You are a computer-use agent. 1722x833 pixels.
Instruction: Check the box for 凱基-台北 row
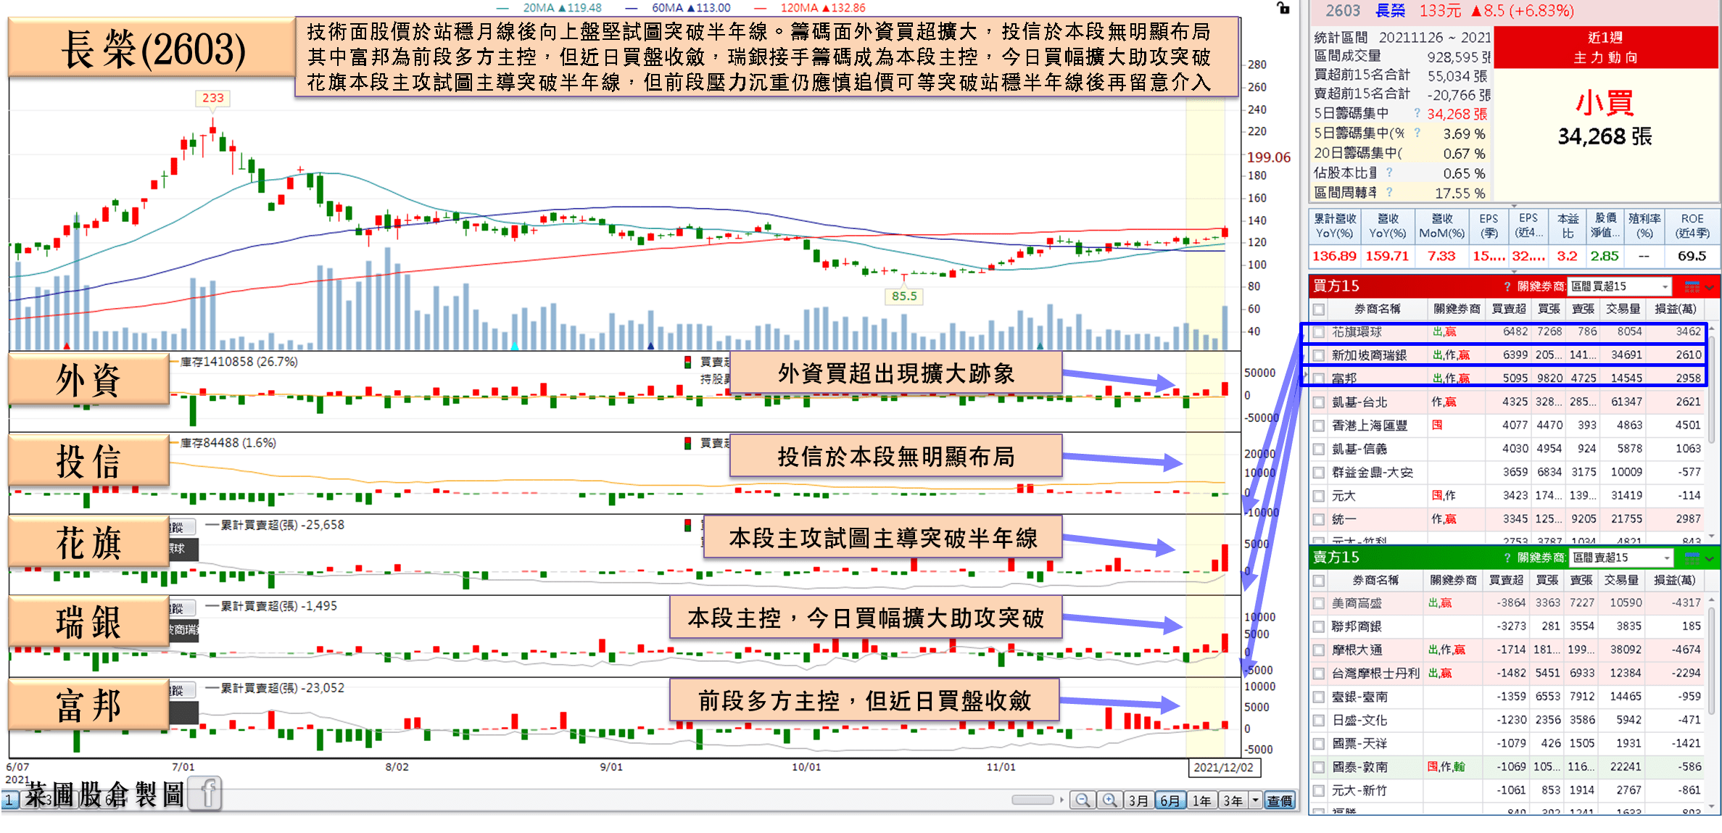coord(1319,402)
